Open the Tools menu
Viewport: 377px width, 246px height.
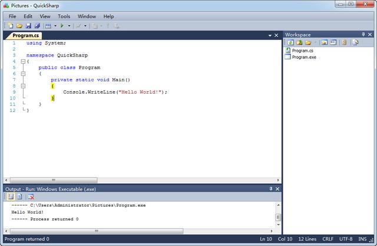tap(64, 16)
